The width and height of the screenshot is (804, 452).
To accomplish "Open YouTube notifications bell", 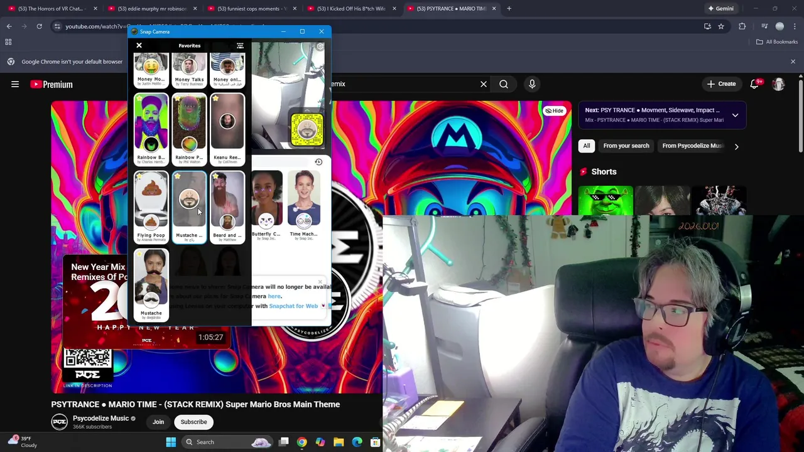I will click(x=754, y=83).
